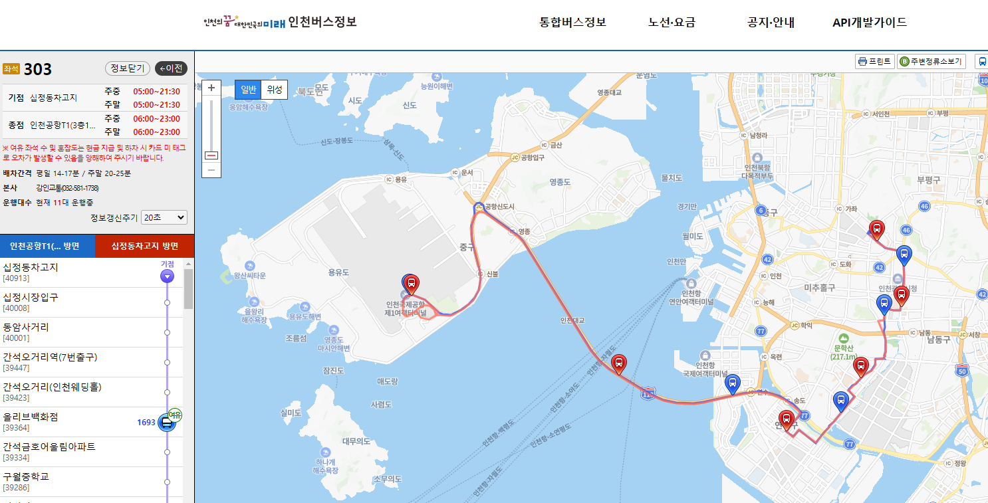Select the 인천공항T1 방면 direction tab

click(48, 246)
